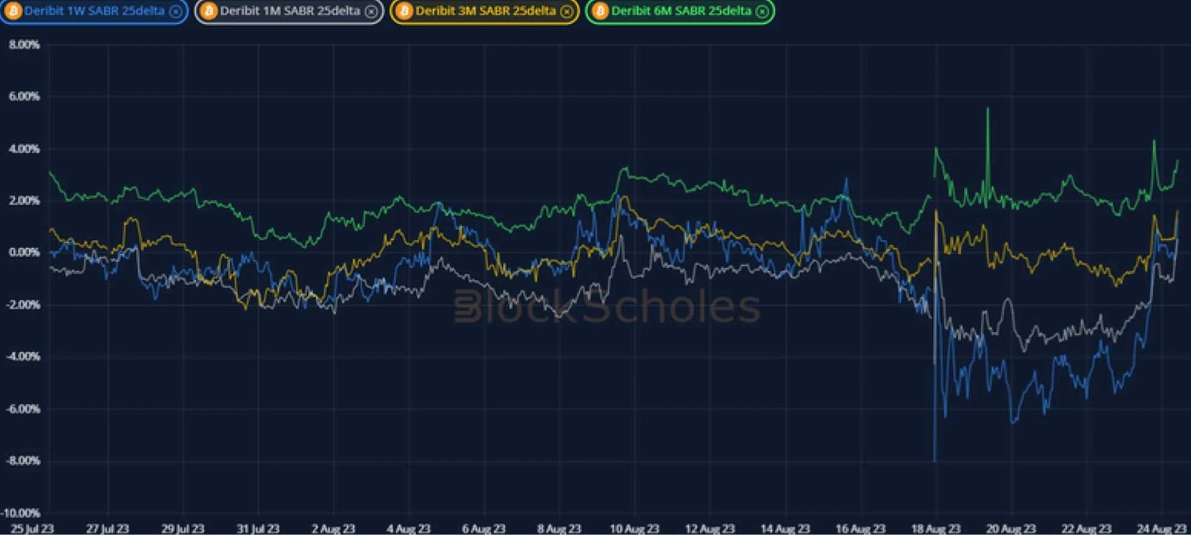Click the 25 Jul 23 date label
Screen dimensions: 1191x535
point(32,528)
